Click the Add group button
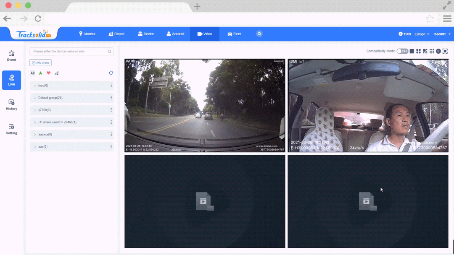Screen dimensions: 454x255 40,62
